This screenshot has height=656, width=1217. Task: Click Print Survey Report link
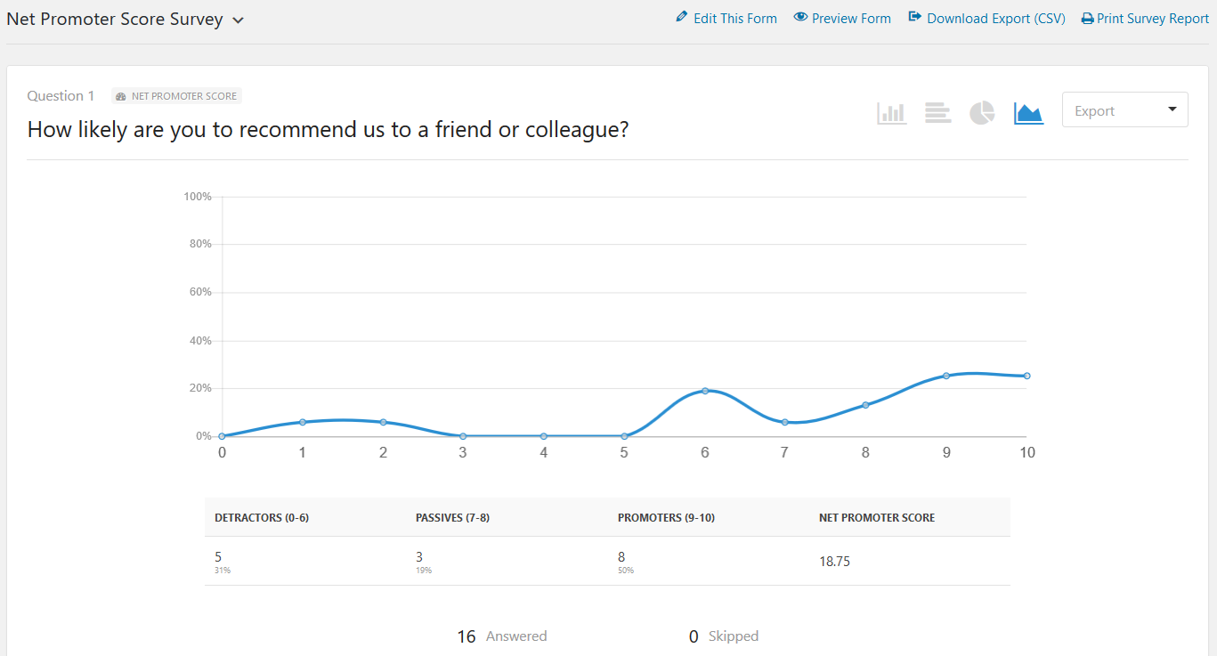click(1153, 18)
